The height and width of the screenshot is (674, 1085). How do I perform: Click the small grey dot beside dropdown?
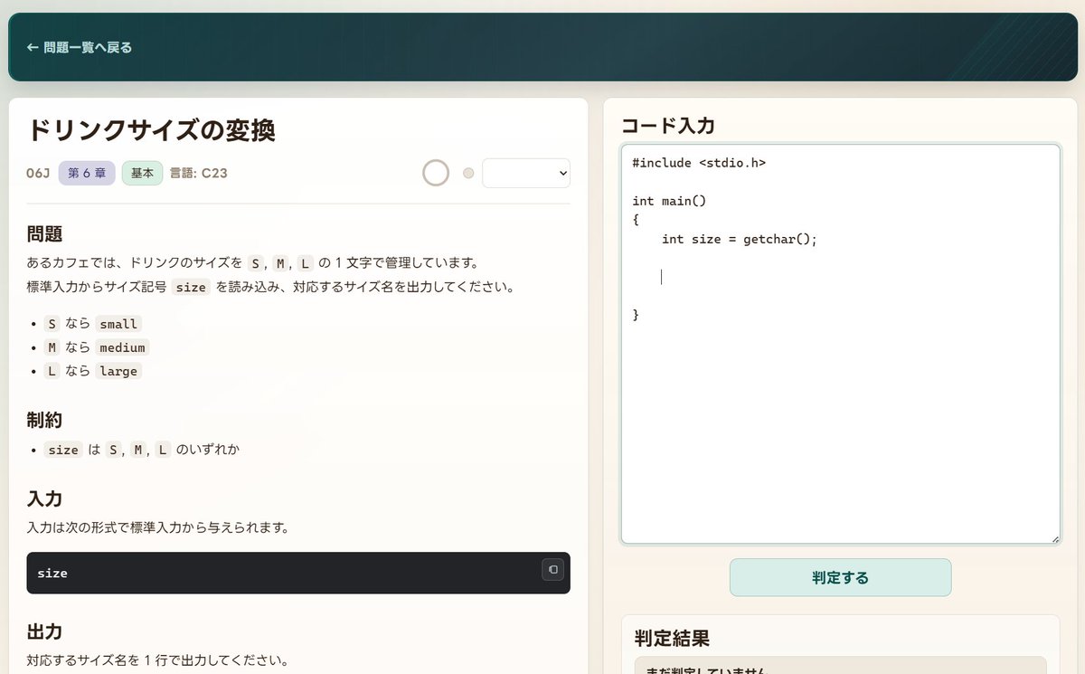click(468, 173)
